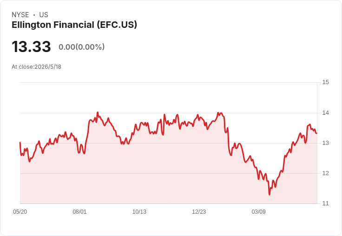Click the Ellington Financial (EFC.US) title
This screenshot has height=236, width=342.
click(74, 25)
